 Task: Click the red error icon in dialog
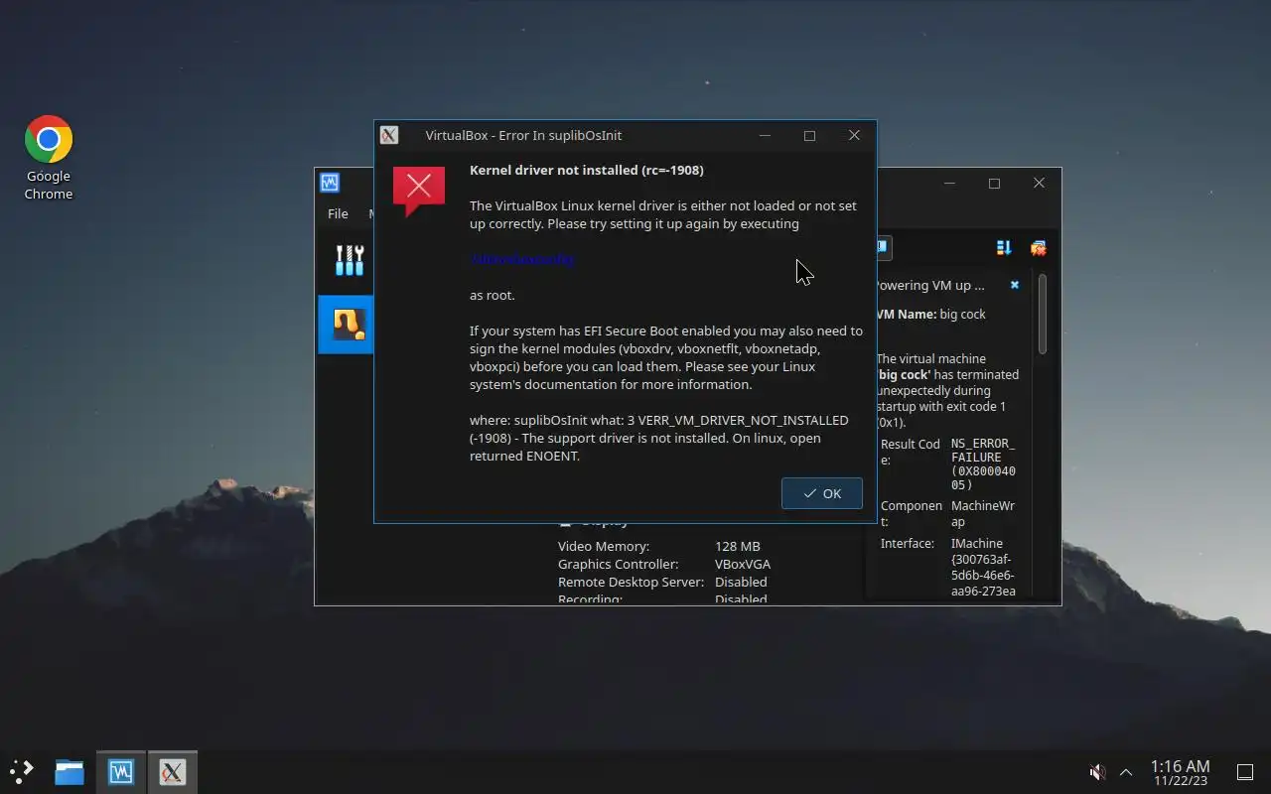pos(419,190)
